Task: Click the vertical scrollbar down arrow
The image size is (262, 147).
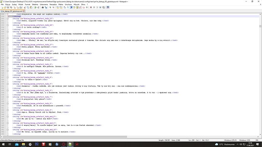Action: pyautogui.click(x=260, y=134)
